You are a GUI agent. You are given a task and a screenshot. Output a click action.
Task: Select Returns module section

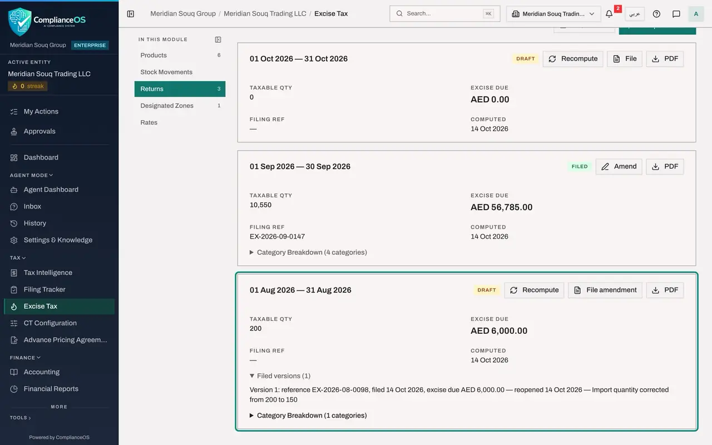click(x=180, y=89)
